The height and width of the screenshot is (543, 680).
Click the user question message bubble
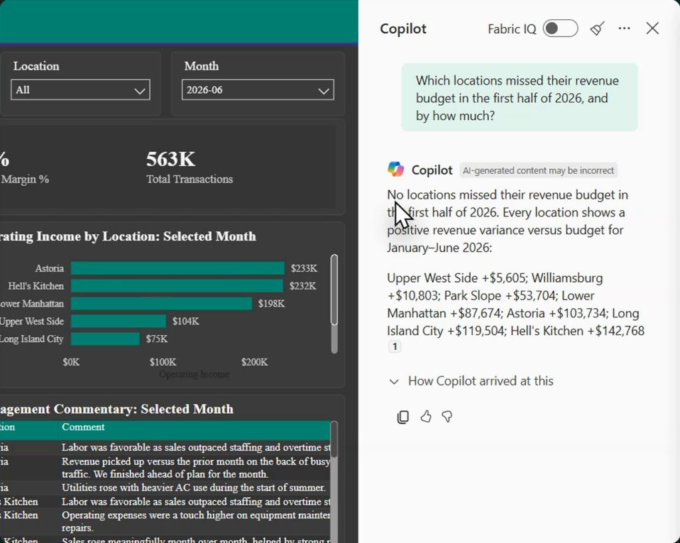point(519,98)
